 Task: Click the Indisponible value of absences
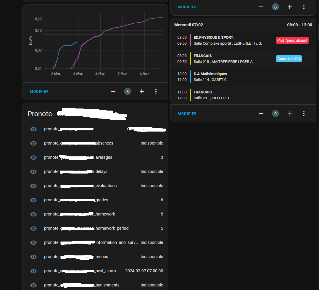point(152,143)
